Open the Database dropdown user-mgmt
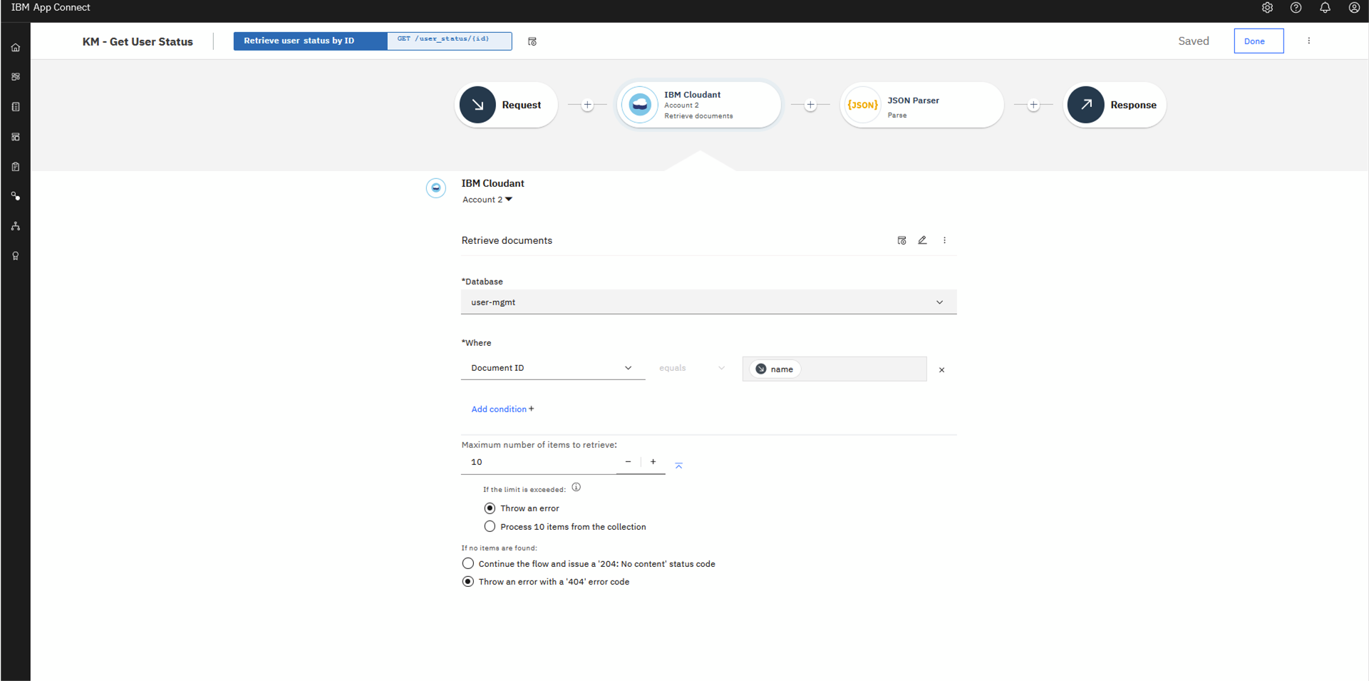This screenshot has height=681, width=1369. coord(708,302)
